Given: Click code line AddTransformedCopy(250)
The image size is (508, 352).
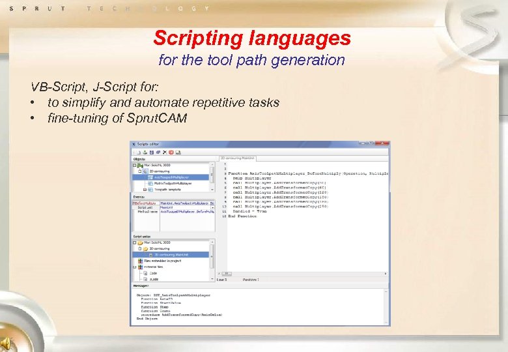Looking at the screenshot, I should [x=280, y=206].
